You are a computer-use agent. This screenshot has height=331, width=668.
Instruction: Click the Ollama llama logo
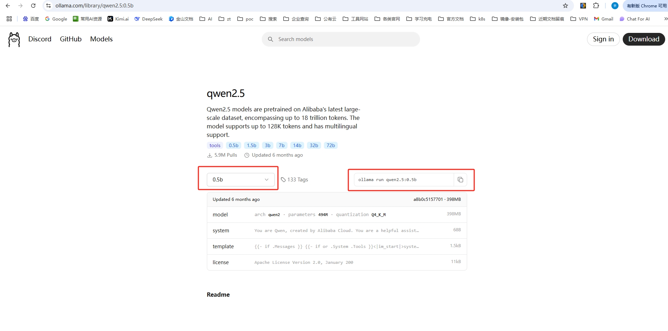[14, 39]
